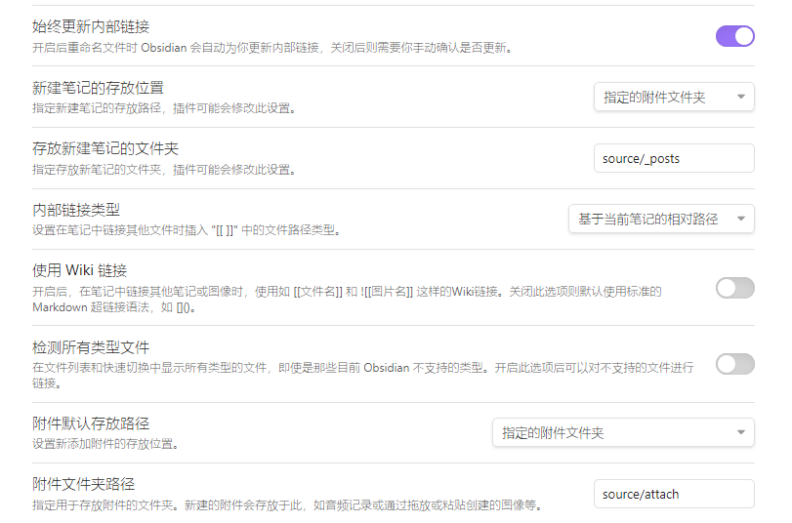Click the 设置新添加附件的存放位置 description
This screenshot has height=523, width=792.
(x=105, y=444)
